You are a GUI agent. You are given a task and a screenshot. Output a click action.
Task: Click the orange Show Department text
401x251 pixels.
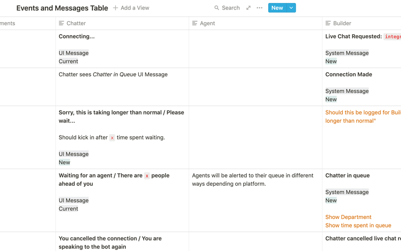coord(348,217)
